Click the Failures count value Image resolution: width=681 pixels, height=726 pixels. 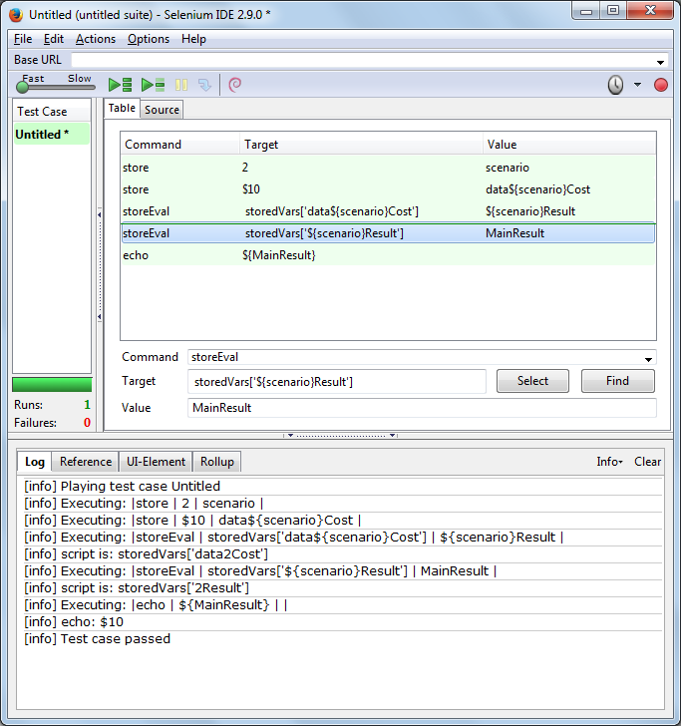87,422
